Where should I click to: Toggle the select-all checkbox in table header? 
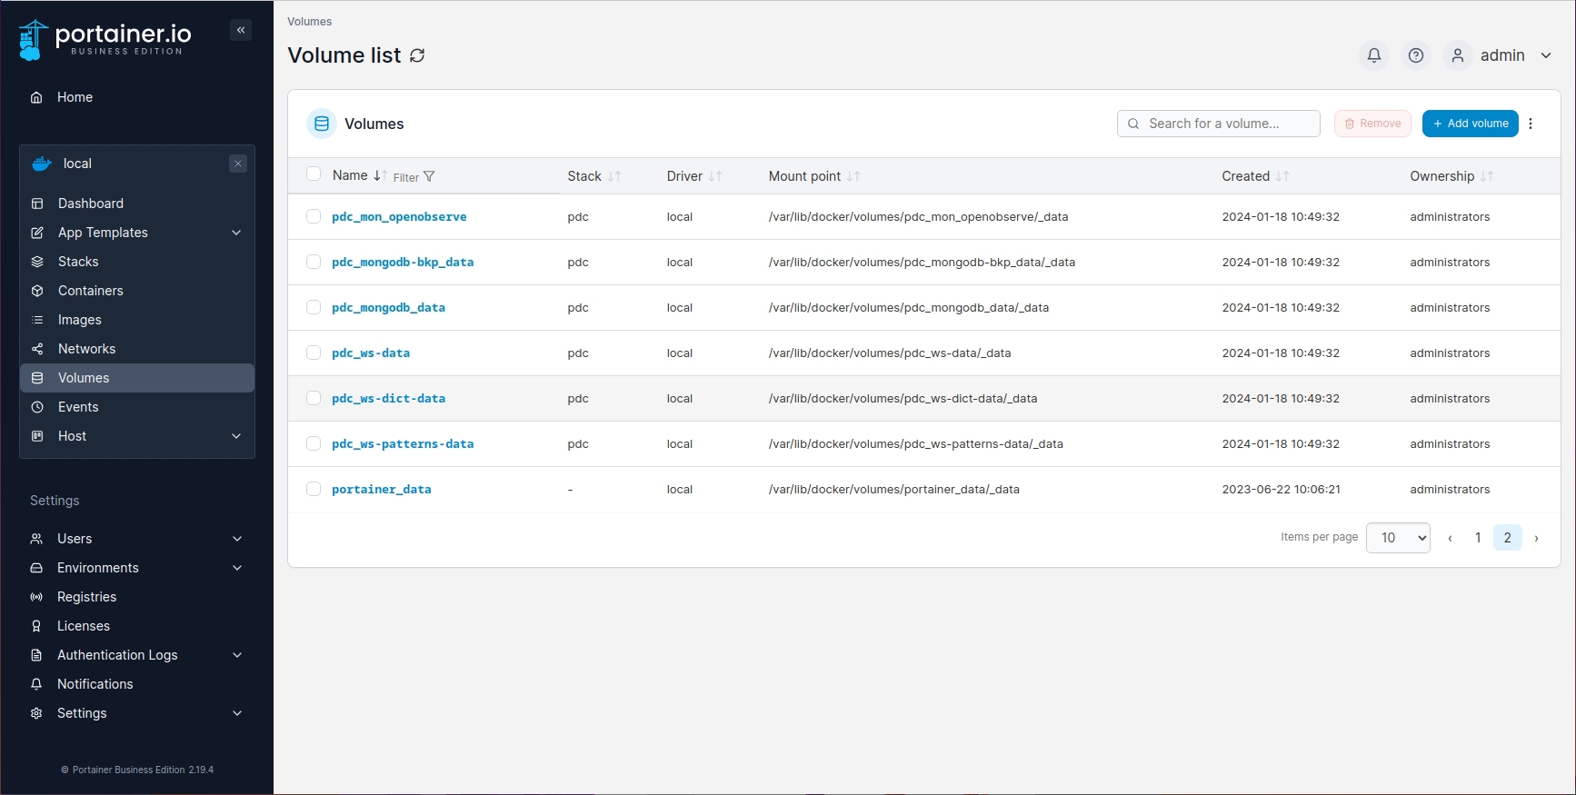[x=314, y=174]
